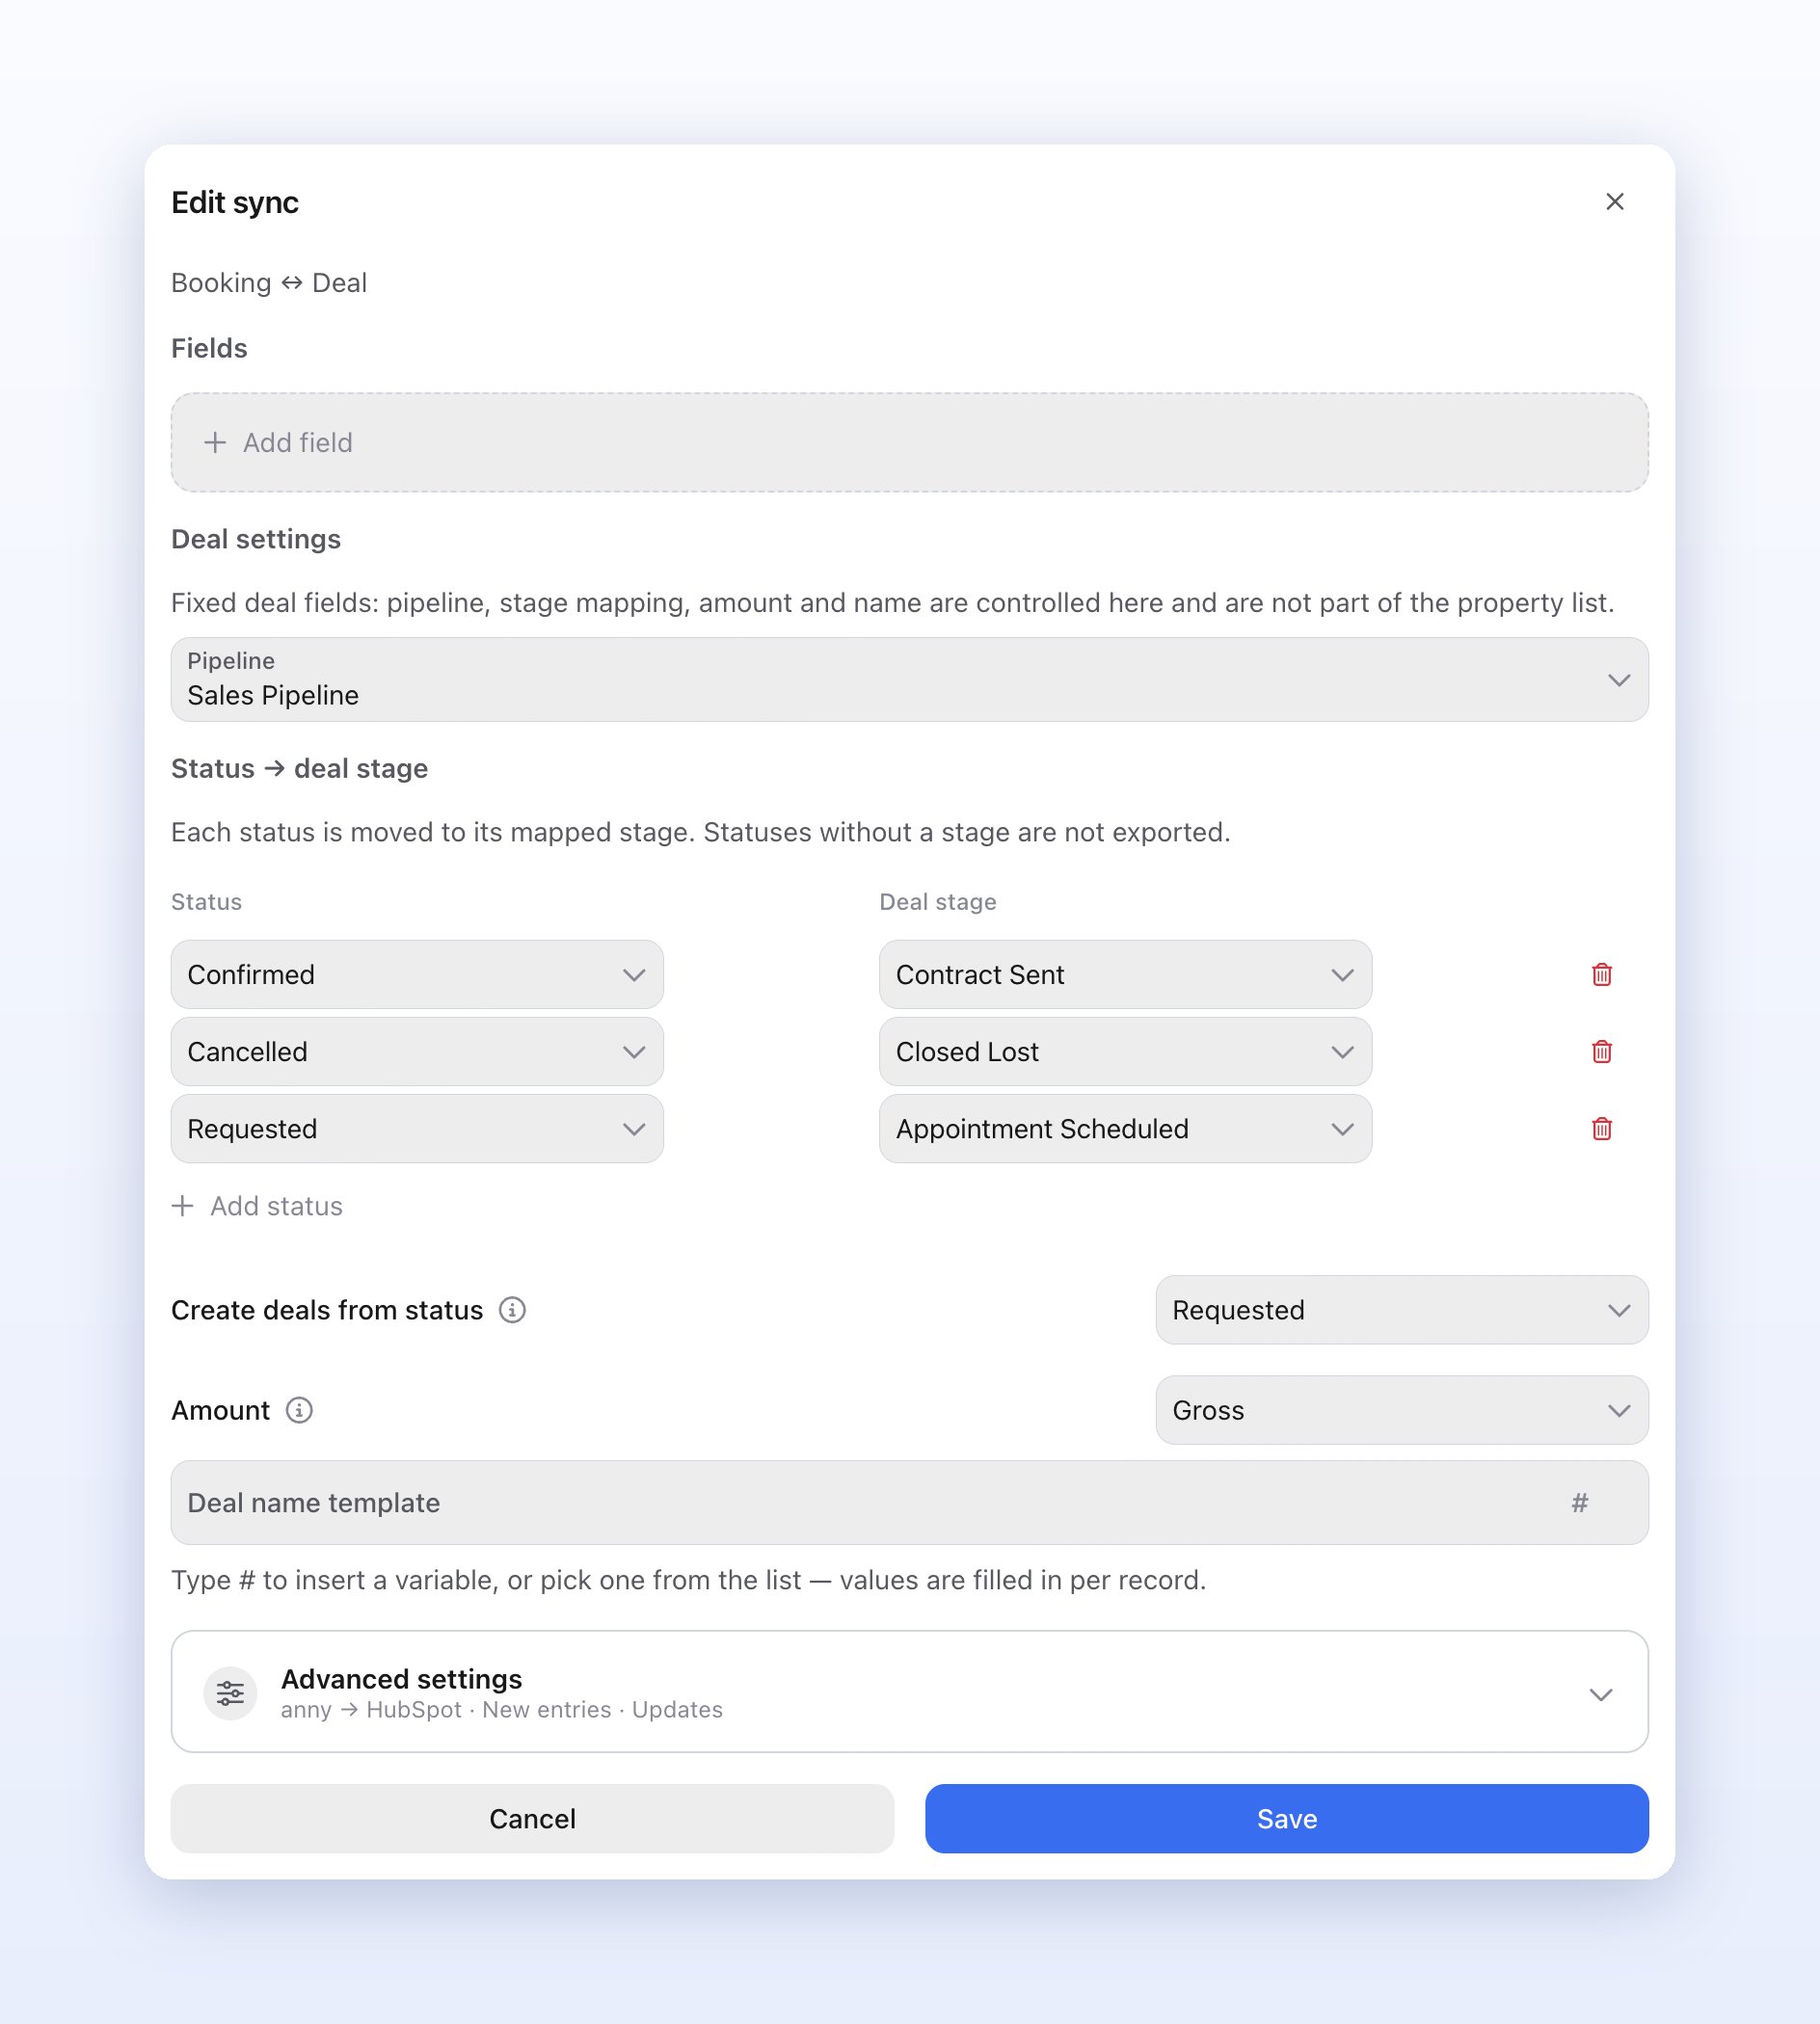Click the # variable insert icon
Image resolution: width=1820 pixels, height=2024 pixels.
point(1579,1502)
